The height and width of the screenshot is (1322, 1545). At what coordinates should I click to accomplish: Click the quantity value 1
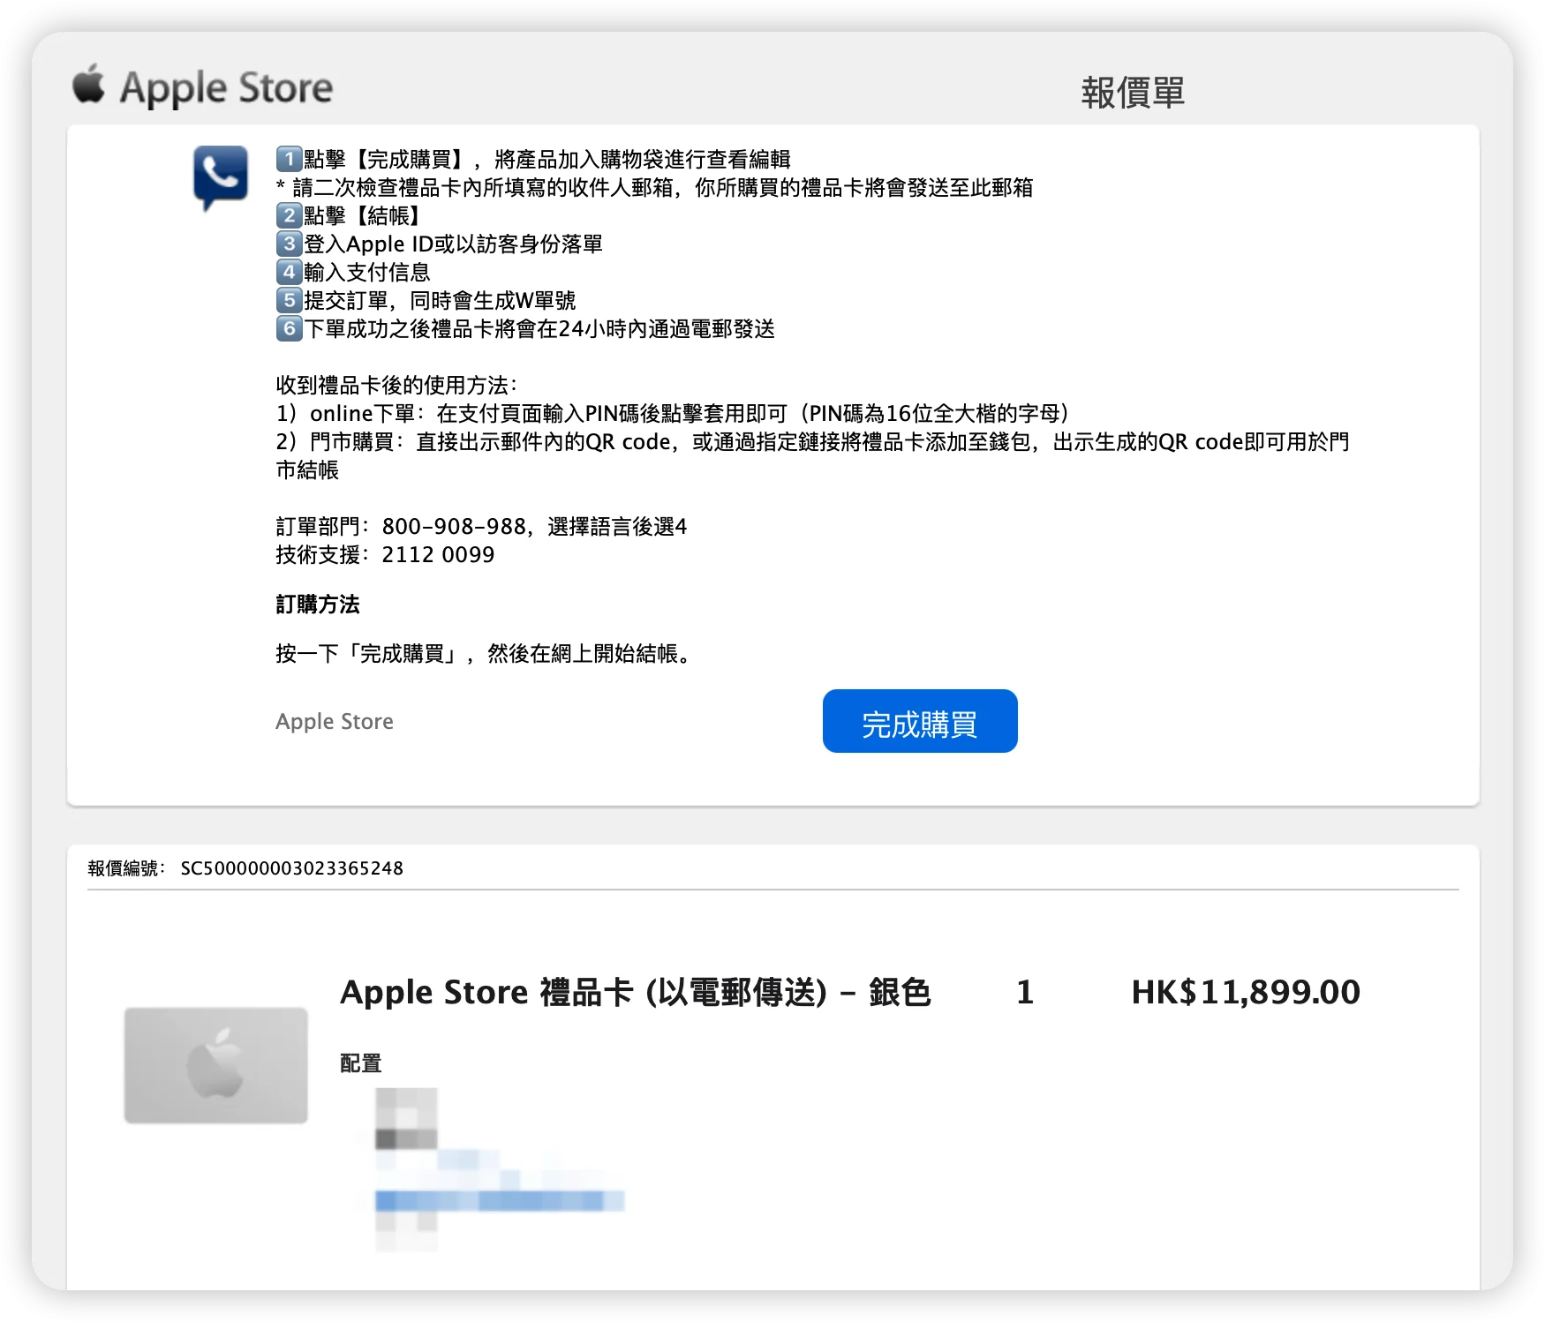click(x=1025, y=992)
